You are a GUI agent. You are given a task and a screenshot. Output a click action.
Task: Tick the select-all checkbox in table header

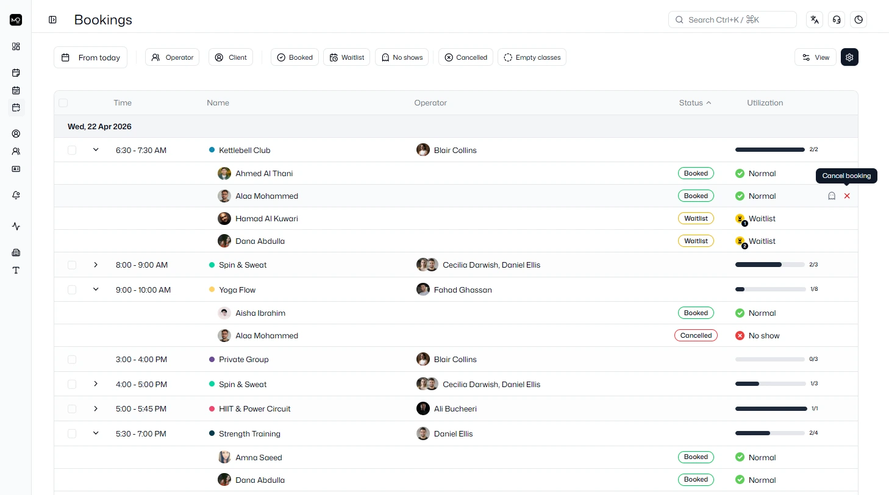point(63,103)
